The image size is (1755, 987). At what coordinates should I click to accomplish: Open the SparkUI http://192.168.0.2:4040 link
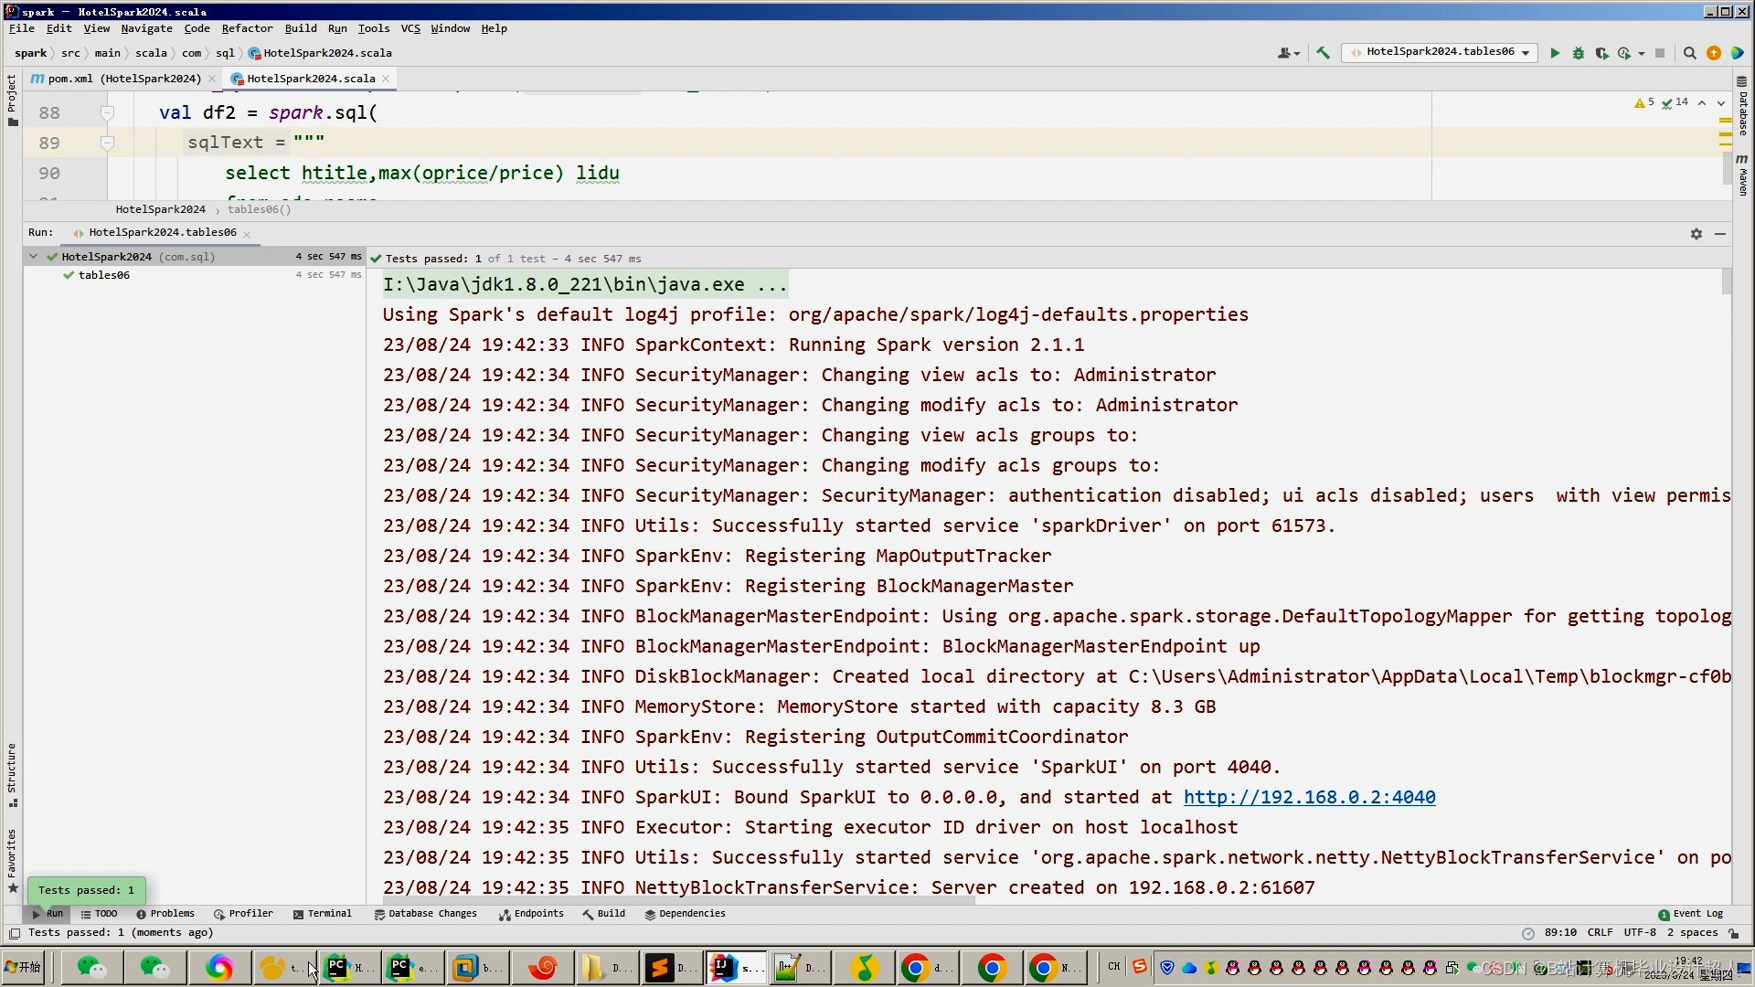click(1309, 797)
